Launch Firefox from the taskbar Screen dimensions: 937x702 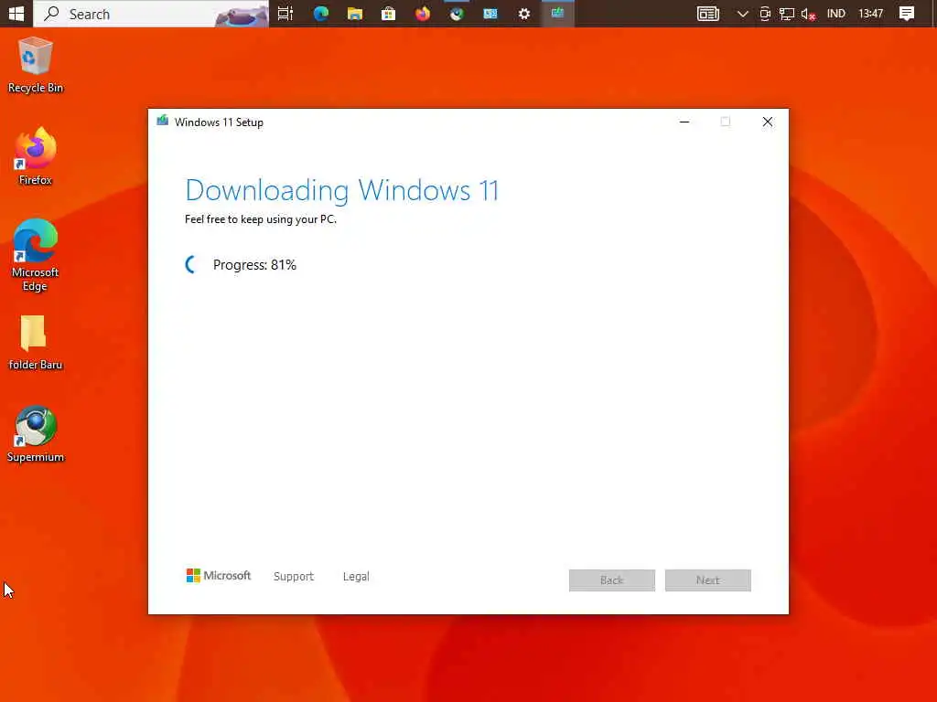423,13
